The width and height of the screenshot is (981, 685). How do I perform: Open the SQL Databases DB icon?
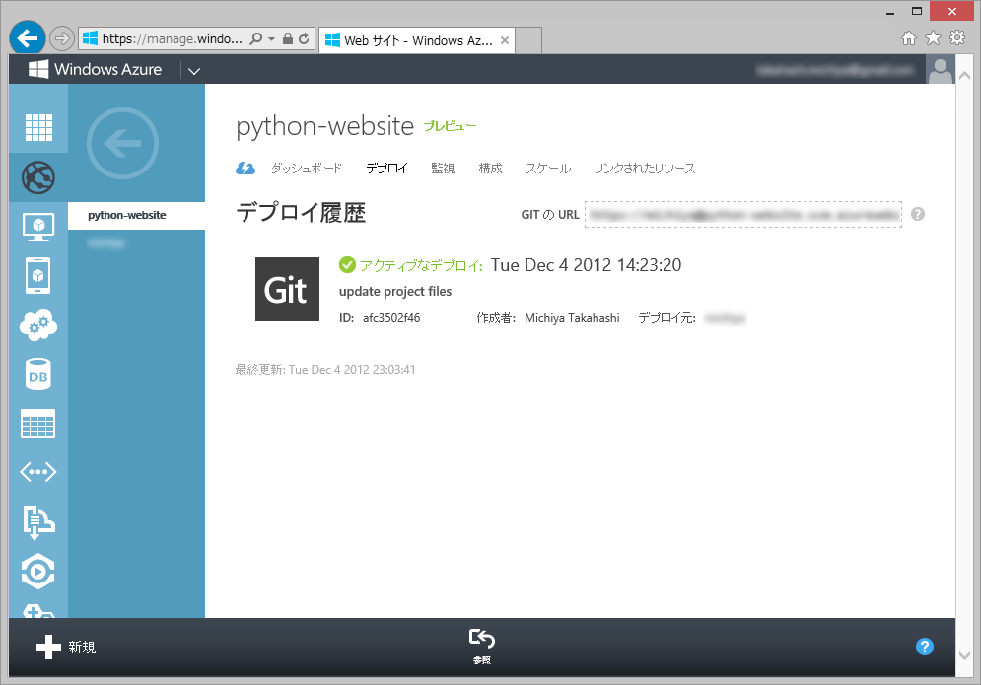point(38,375)
